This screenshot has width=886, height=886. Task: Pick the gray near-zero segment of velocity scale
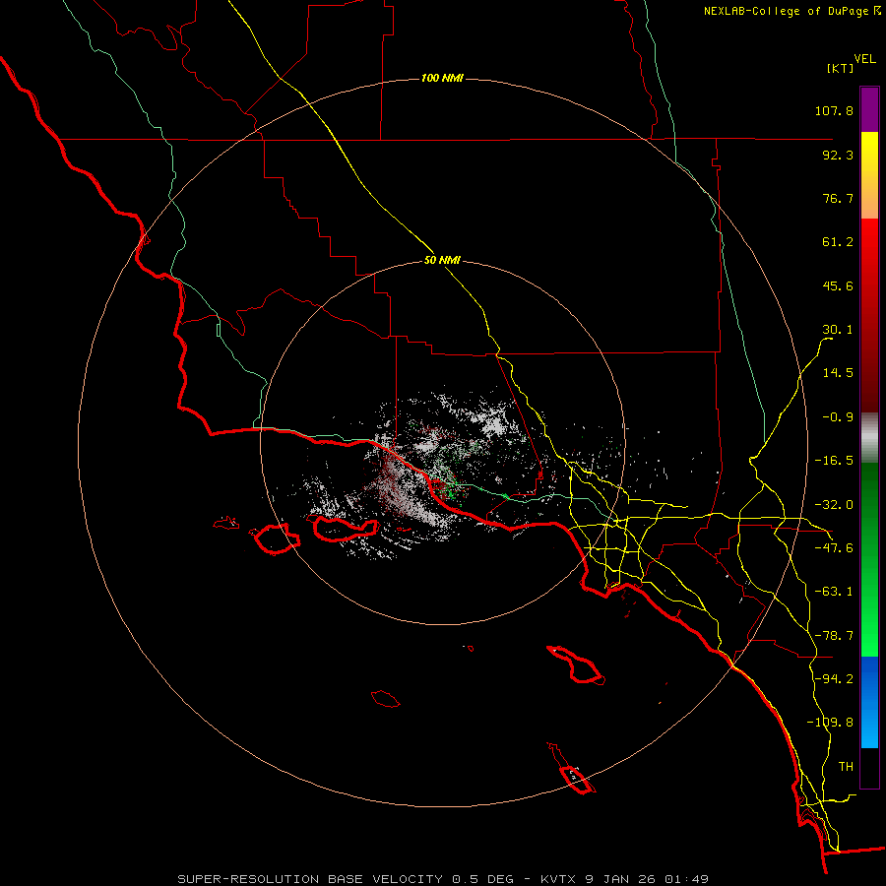click(869, 438)
